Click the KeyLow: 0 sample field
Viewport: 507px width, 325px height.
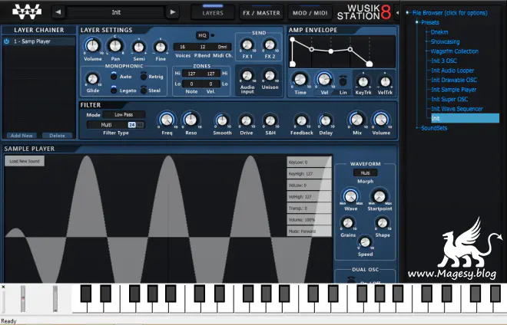[x=309, y=162]
